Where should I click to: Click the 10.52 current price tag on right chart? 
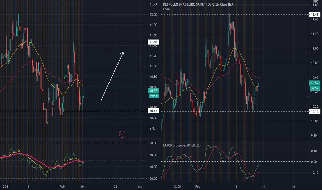[315, 83]
